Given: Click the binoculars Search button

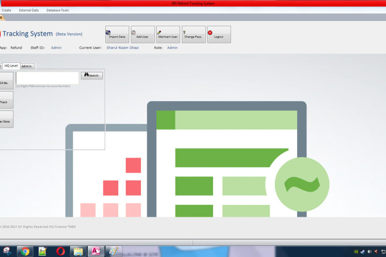Looking at the screenshot, I should tap(92, 75).
